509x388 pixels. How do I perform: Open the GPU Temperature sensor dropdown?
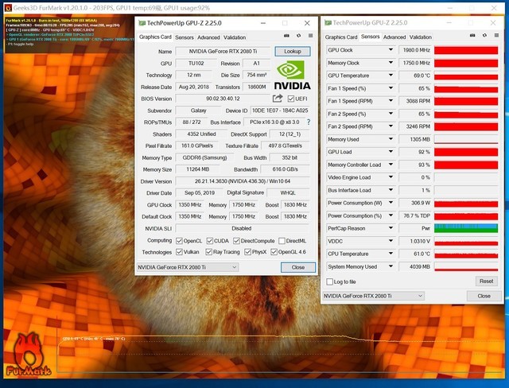pyautogui.click(x=390, y=76)
